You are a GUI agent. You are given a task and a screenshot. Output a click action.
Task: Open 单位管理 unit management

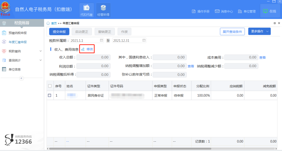coord(247,11)
